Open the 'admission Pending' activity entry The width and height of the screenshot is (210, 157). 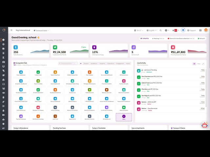171,71
